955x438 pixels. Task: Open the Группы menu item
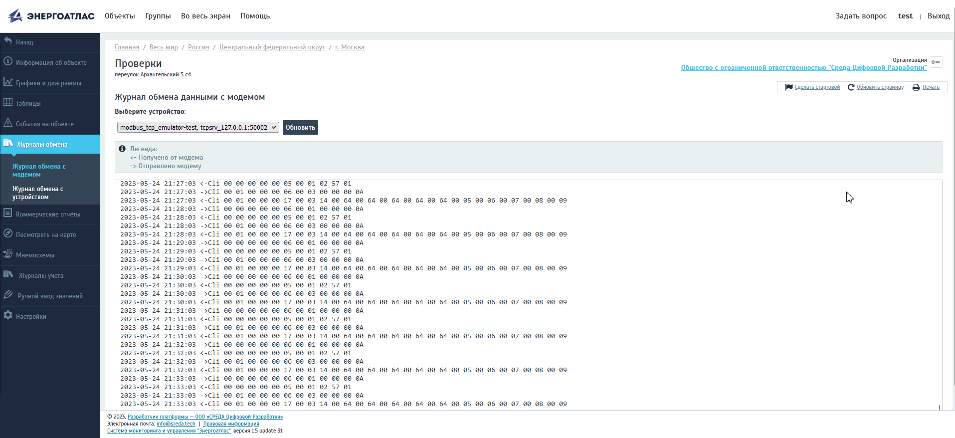158,16
